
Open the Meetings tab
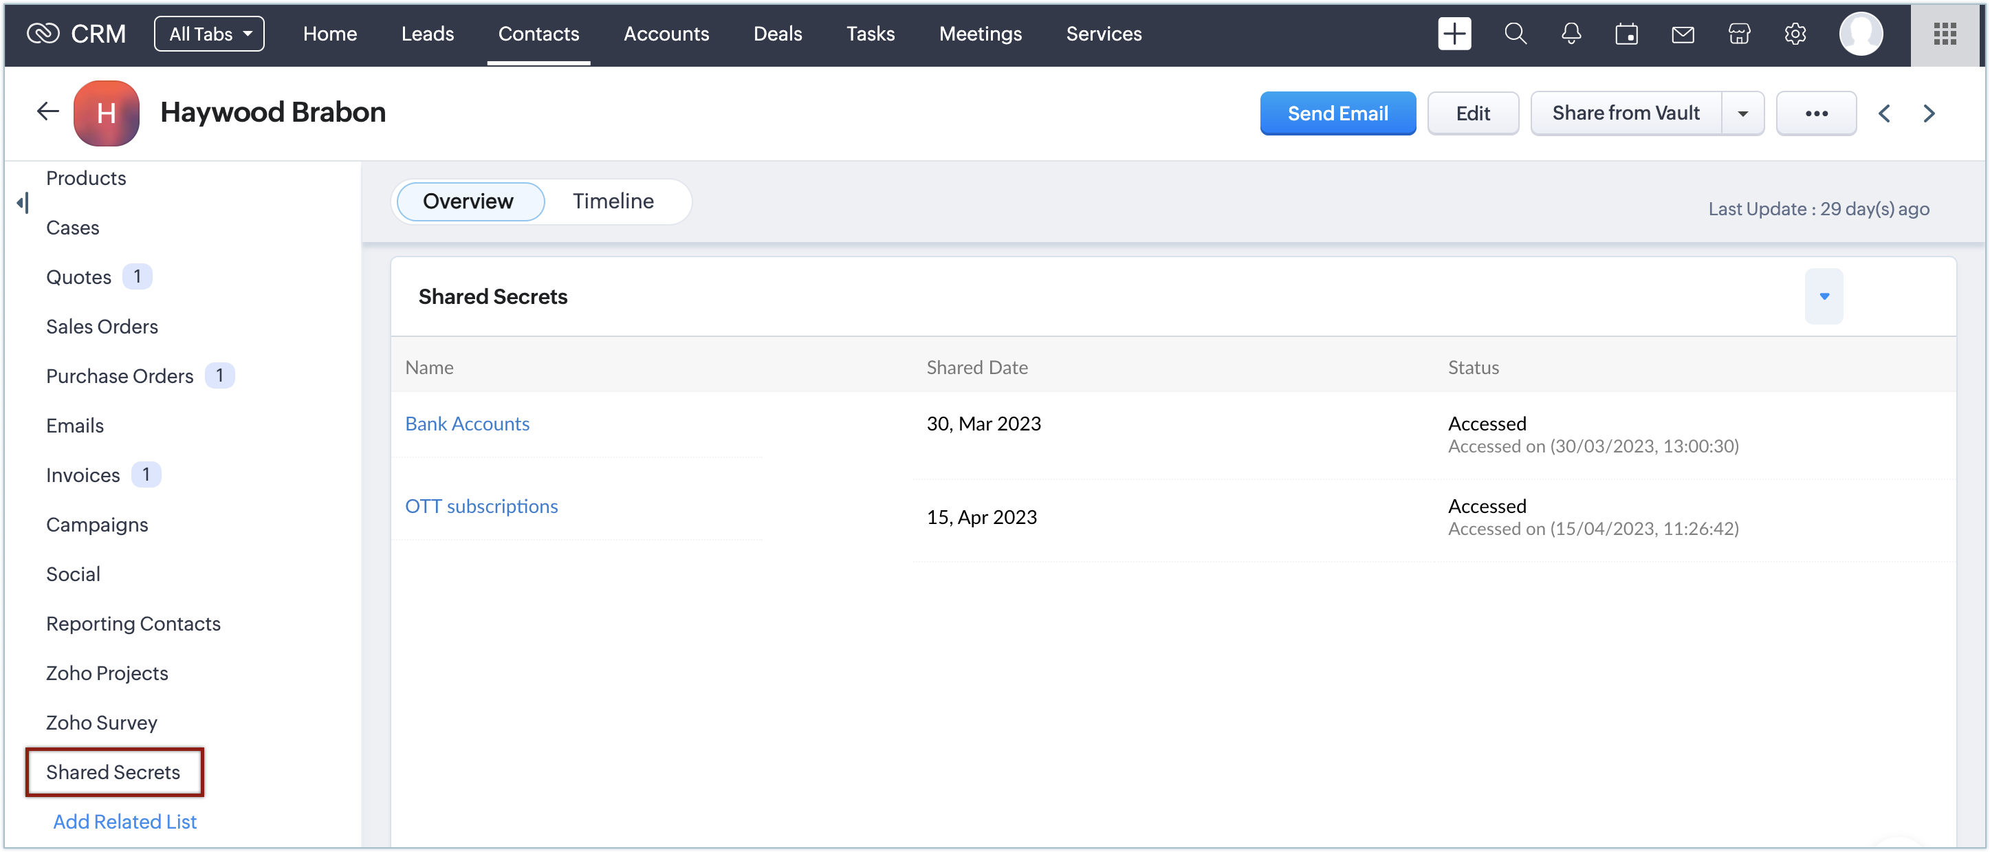980,34
